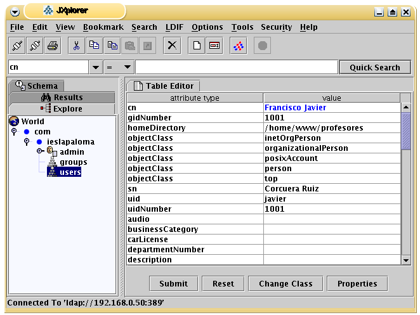This screenshot has height=315, width=420.
Task: Click the Disconnect toolbar icon
Action: pos(35,46)
